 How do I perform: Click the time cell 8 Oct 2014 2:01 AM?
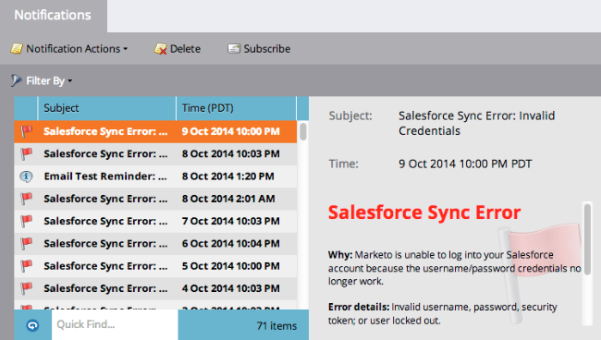228,199
